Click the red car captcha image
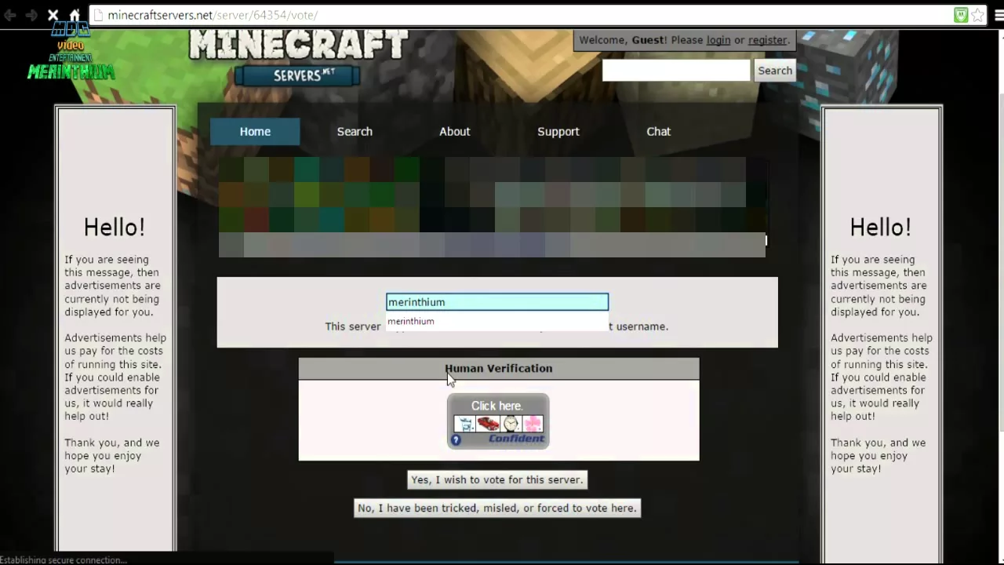 (x=488, y=424)
